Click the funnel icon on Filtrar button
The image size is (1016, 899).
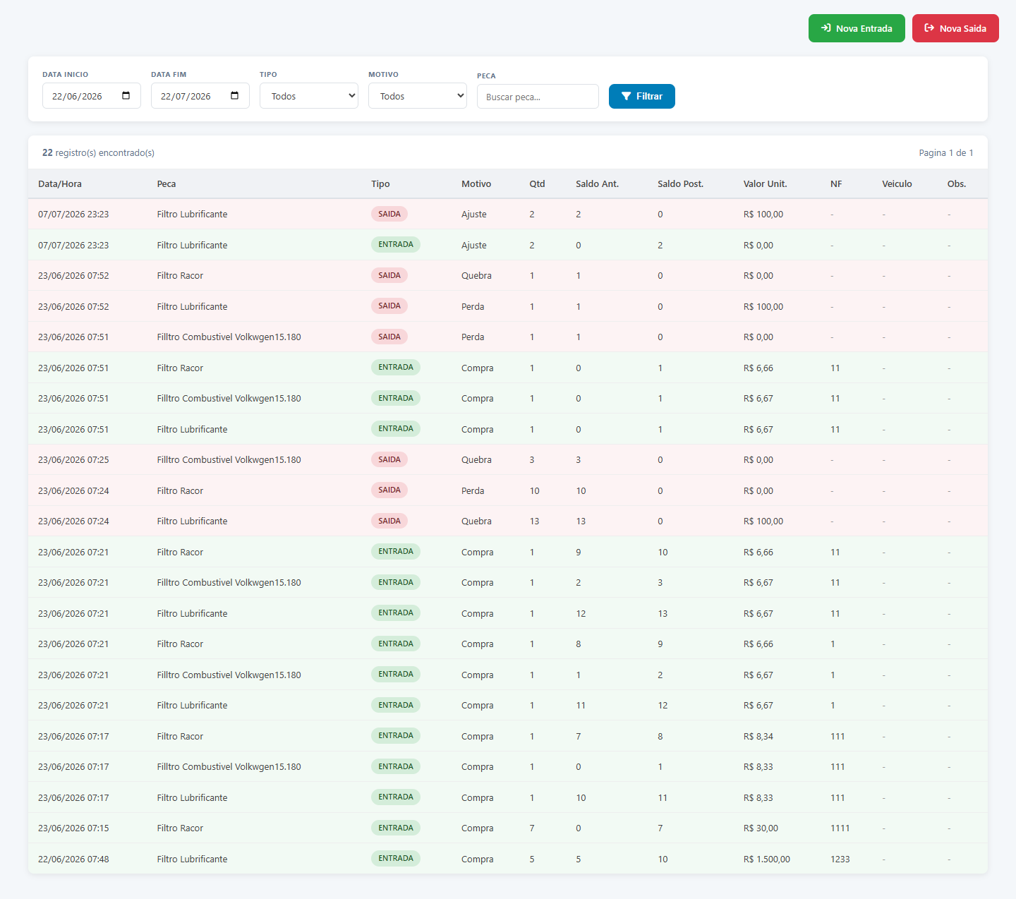[x=626, y=96]
